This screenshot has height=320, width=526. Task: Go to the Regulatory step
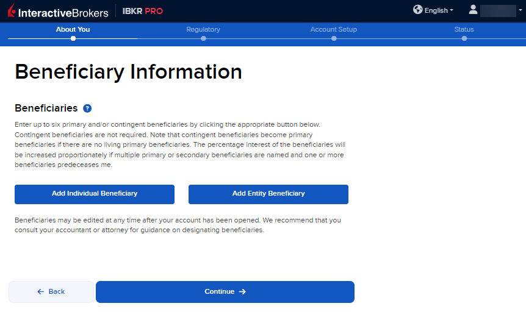coord(203,29)
